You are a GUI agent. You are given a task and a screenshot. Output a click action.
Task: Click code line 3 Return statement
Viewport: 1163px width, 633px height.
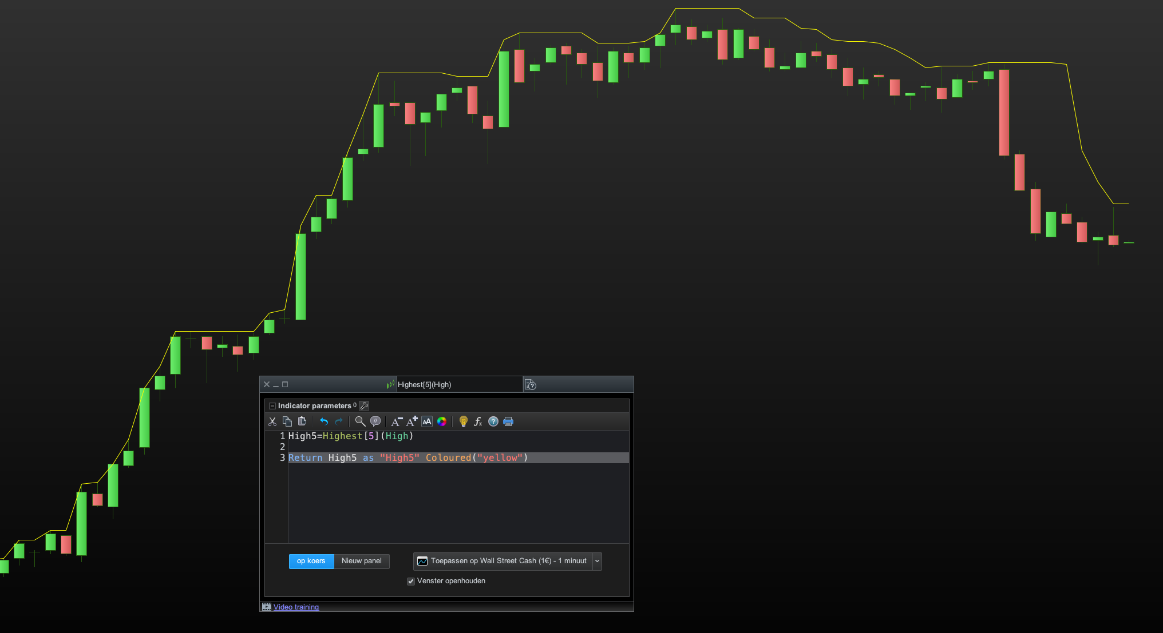click(408, 458)
